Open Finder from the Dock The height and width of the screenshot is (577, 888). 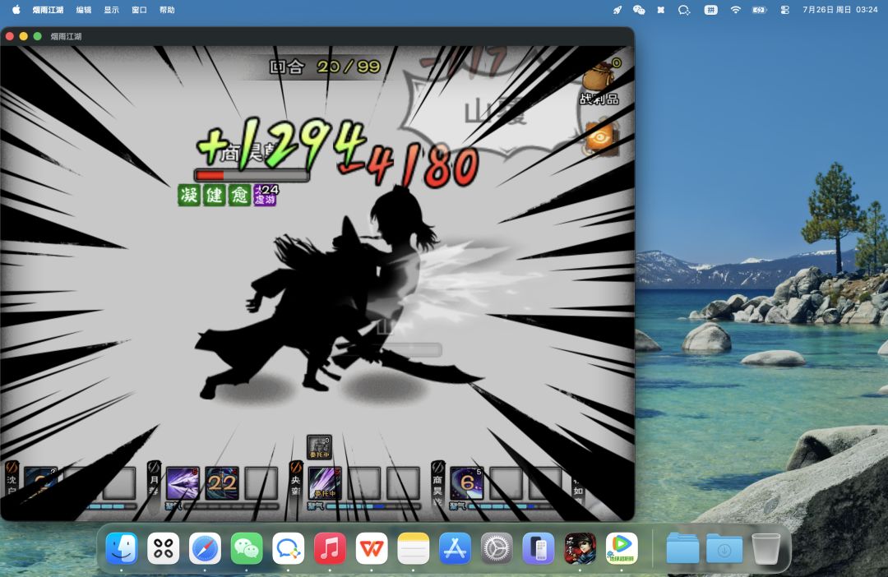(122, 548)
